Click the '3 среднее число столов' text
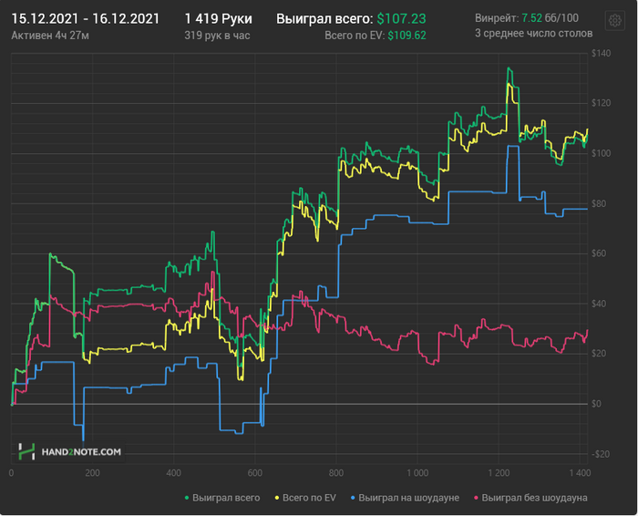This screenshot has width=638, height=516. 533,34
